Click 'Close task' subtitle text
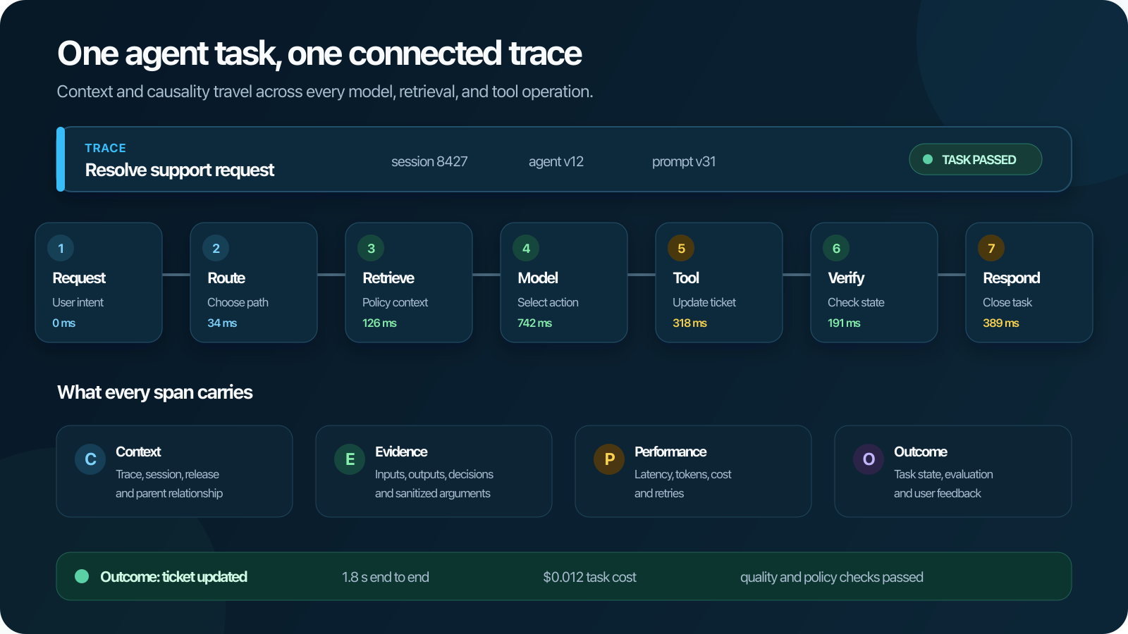Viewport: 1128px width, 634px height. point(1007,302)
